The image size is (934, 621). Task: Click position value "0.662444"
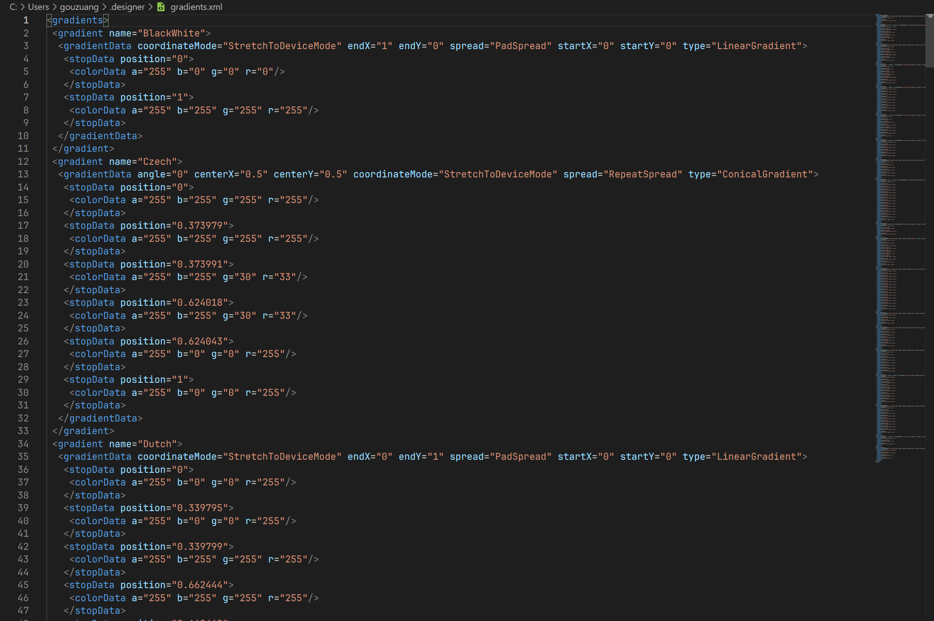coord(200,585)
